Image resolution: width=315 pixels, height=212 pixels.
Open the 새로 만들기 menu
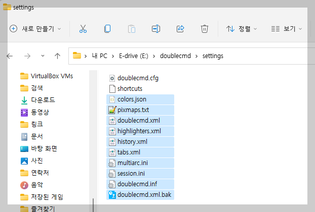(35, 29)
